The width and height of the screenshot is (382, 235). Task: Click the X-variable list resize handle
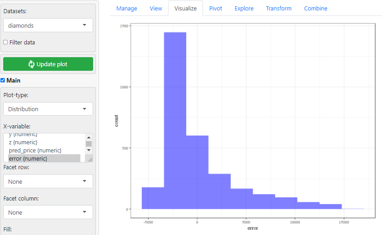coord(90,160)
